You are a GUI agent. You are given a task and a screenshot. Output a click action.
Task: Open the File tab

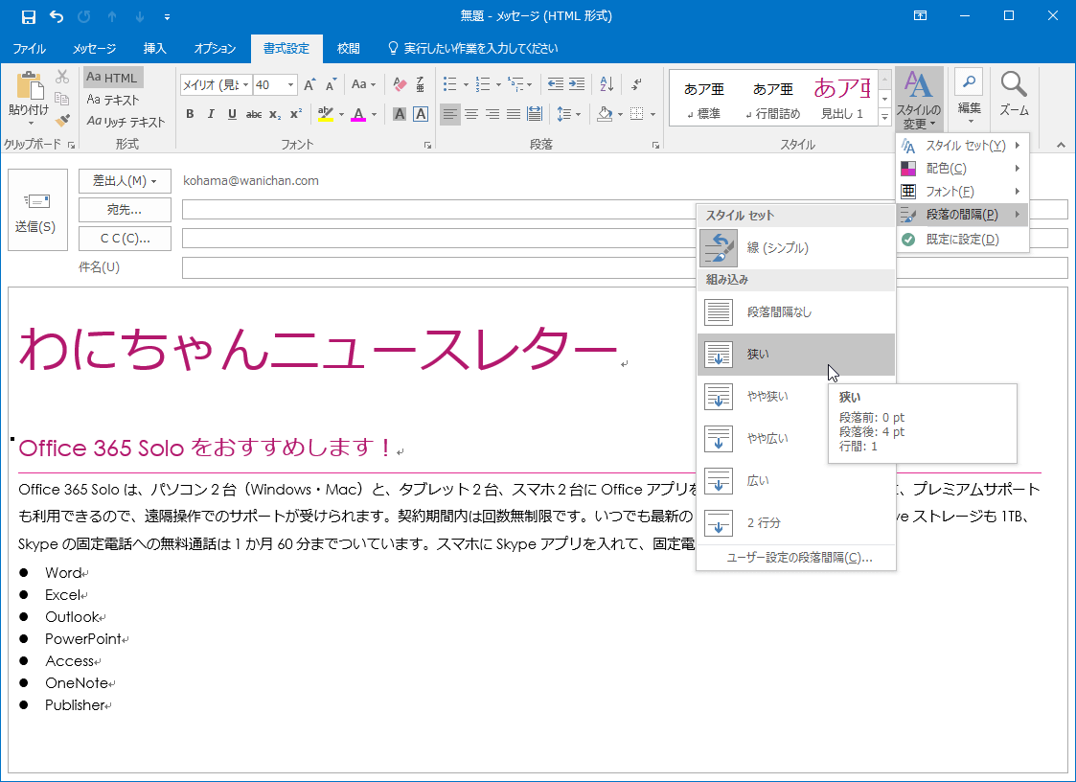29,49
